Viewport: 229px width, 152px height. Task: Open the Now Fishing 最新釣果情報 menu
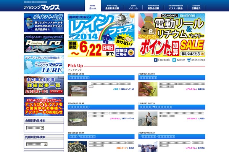(112, 7)
